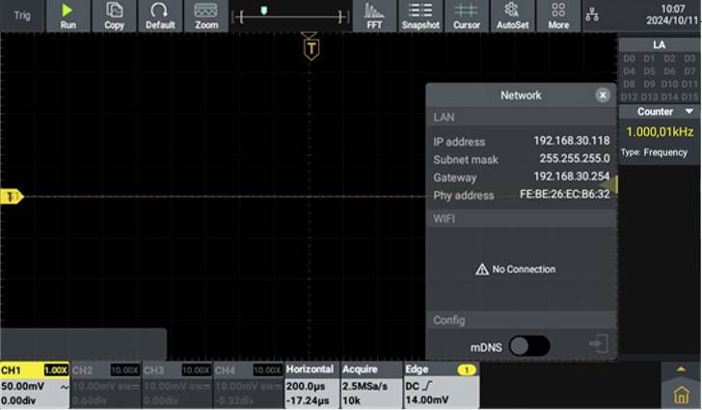Enable the Cursor measurement tool
The width and height of the screenshot is (702, 410).
pyautogui.click(x=467, y=15)
